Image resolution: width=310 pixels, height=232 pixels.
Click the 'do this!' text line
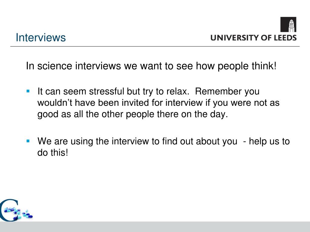point(53,153)
